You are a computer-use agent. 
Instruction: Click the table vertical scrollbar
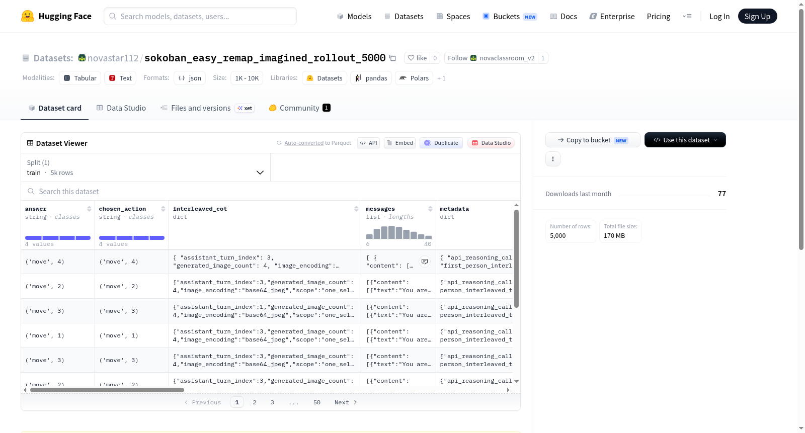click(516, 258)
